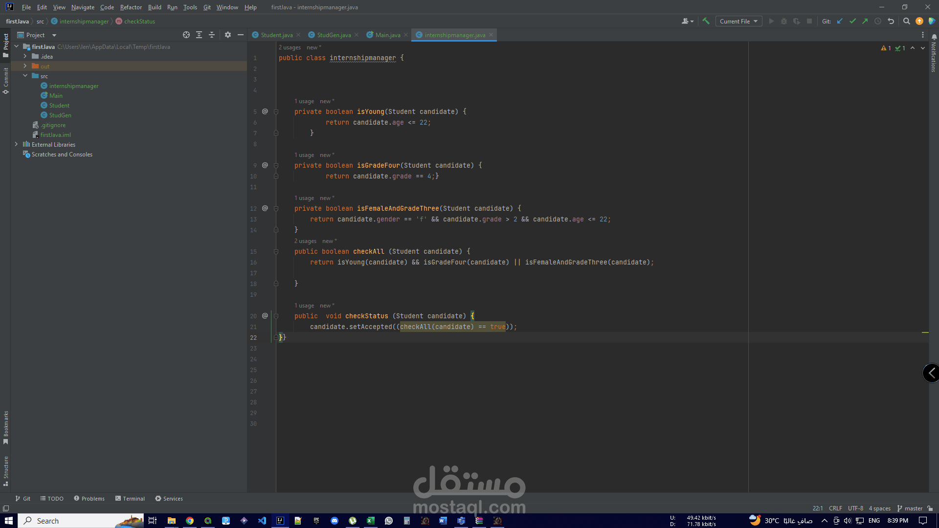Click the Build project hammer icon
This screenshot has width=939, height=528.
pyautogui.click(x=706, y=21)
